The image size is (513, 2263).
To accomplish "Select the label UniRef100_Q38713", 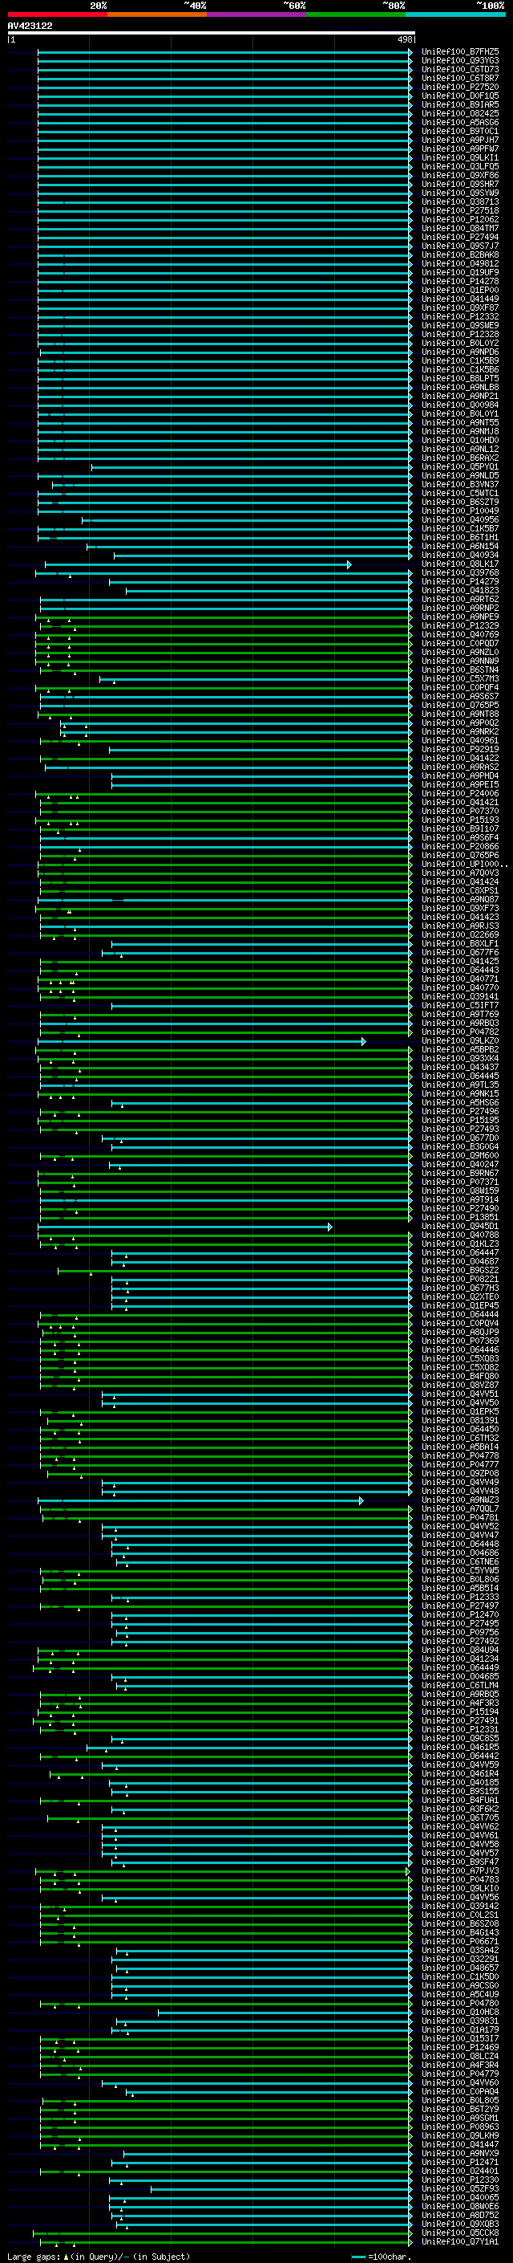I will (460, 202).
